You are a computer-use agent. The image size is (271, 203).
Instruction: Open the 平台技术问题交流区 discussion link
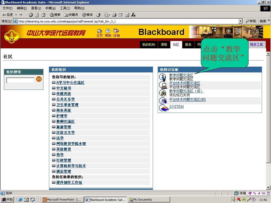(x=184, y=83)
